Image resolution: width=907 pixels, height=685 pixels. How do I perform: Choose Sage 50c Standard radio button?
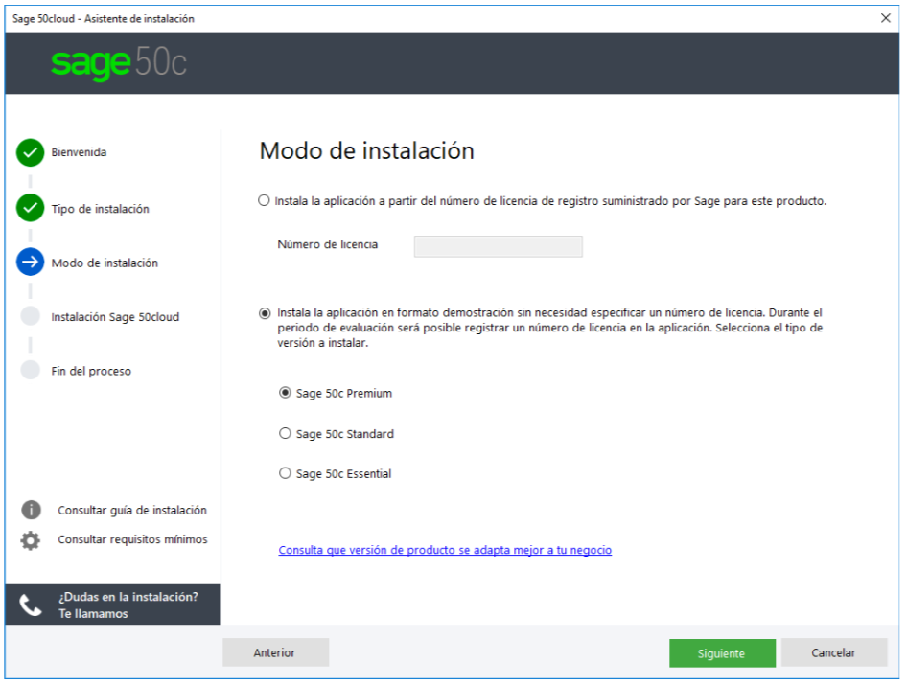tap(285, 433)
